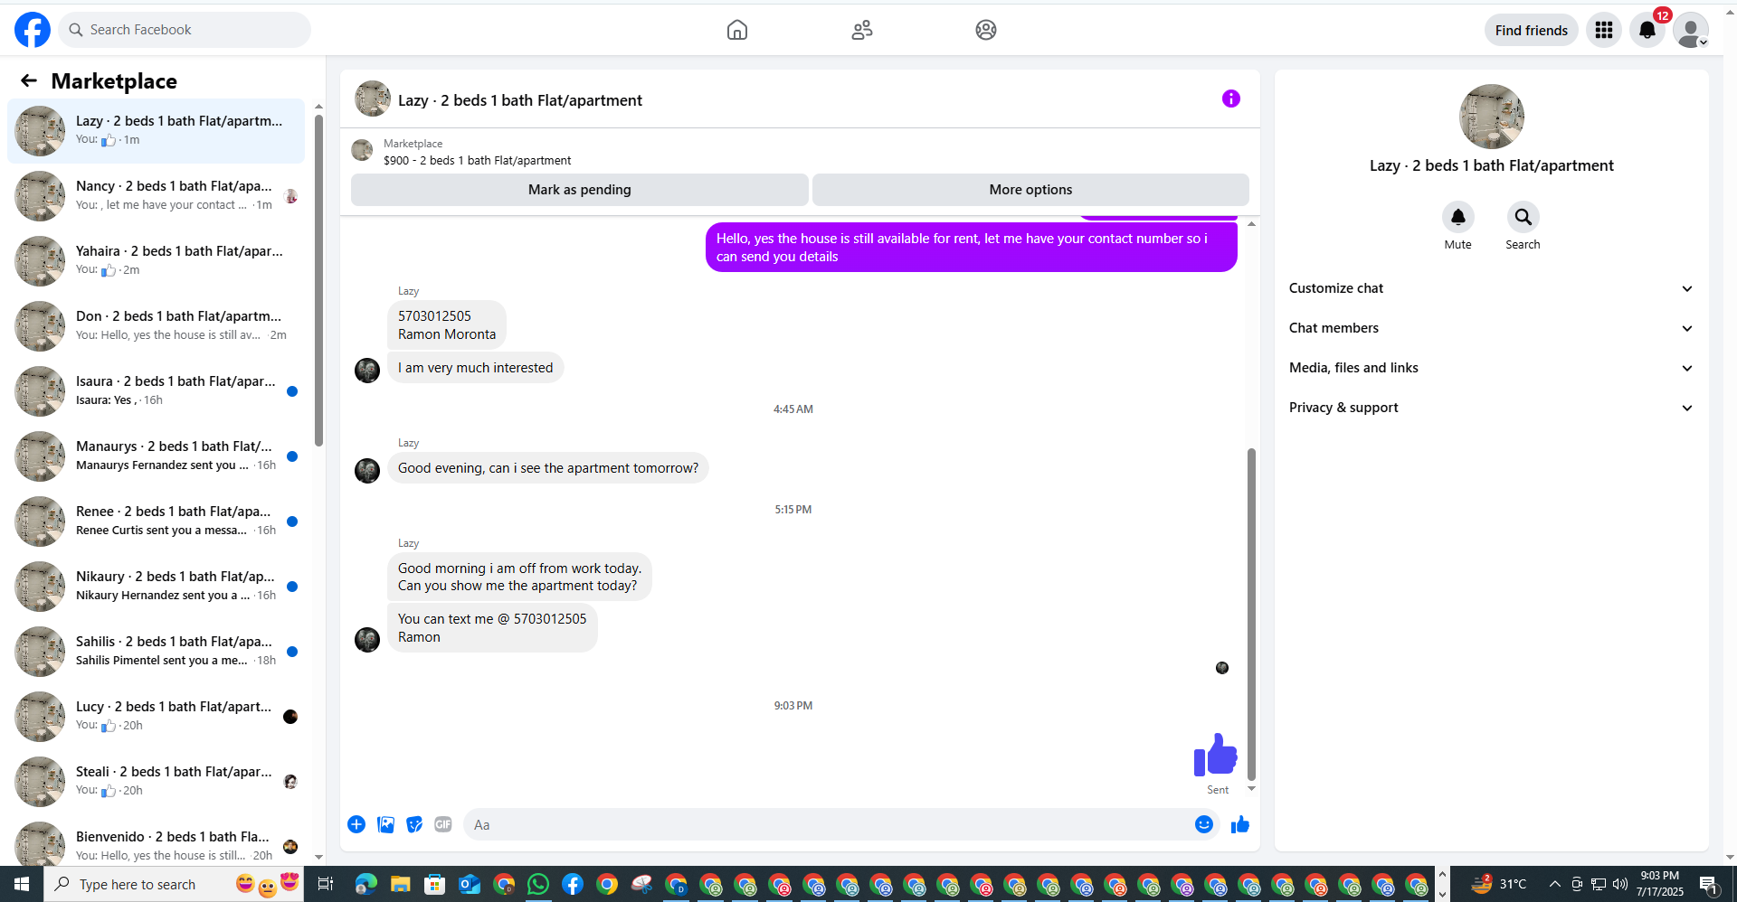This screenshot has width=1737, height=902.
Task: Click the conversation list scrollbar
Action: click(x=318, y=280)
